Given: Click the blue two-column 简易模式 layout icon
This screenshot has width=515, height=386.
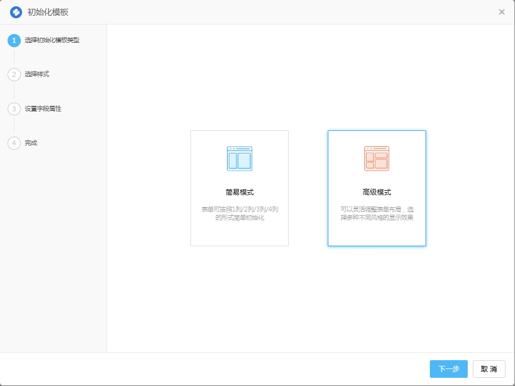Looking at the screenshot, I should [240, 159].
